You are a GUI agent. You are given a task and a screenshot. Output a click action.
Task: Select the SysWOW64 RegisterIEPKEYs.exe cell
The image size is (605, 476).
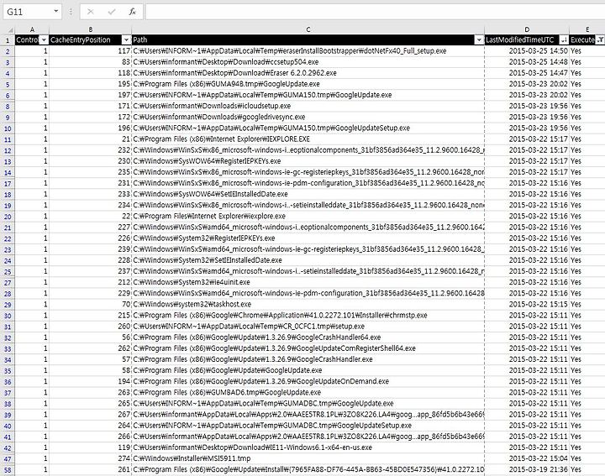tap(308, 161)
